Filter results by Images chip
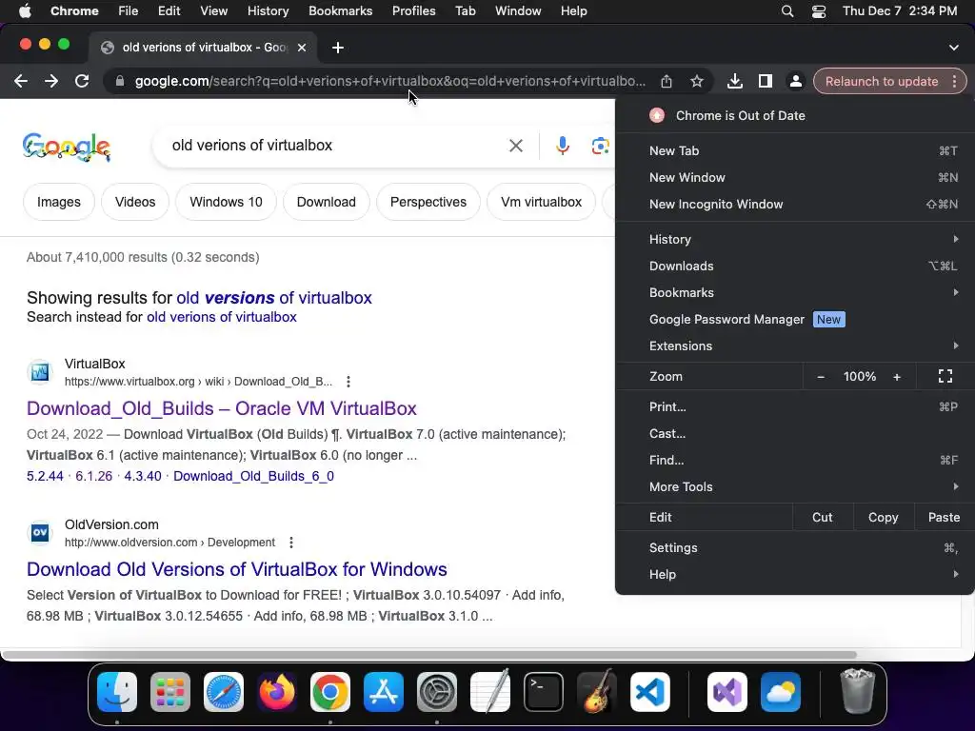975x731 pixels. click(58, 202)
